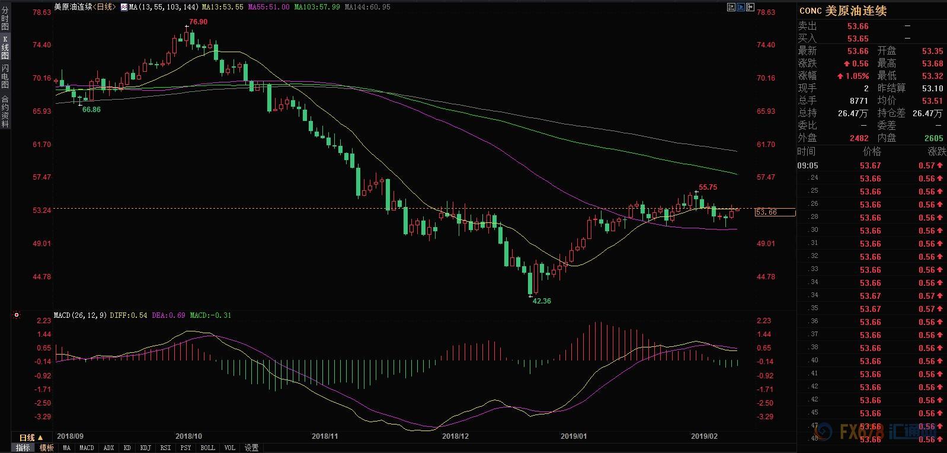
Task: Click the MA144:60.95 legend value
Action: [367, 7]
